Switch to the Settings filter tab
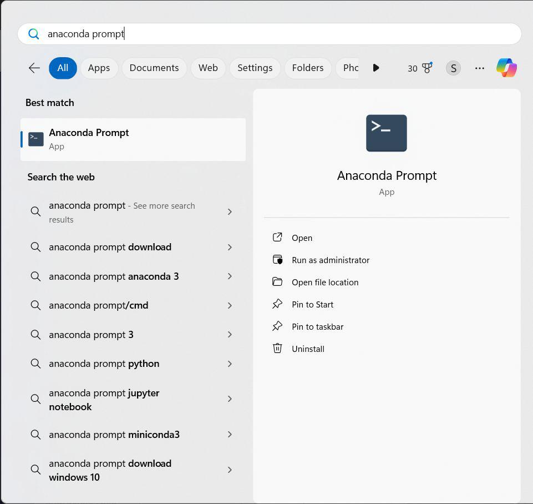This screenshot has width=533, height=504. (x=255, y=68)
